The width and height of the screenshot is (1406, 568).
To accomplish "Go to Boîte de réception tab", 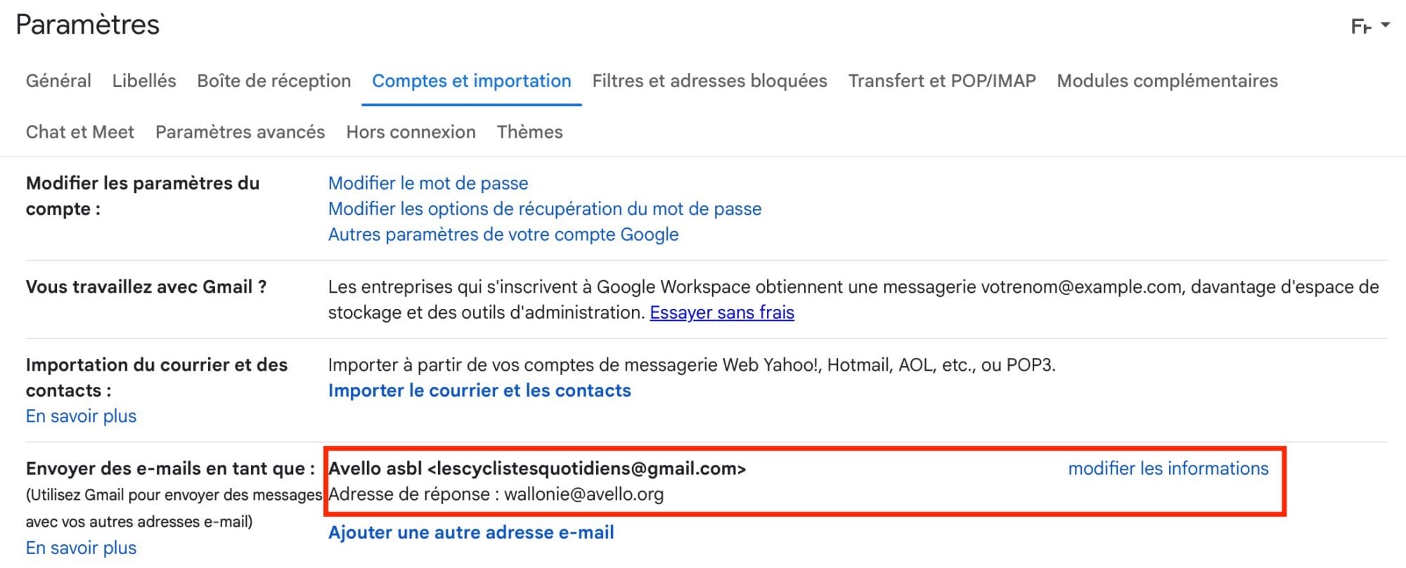I will tap(273, 81).
